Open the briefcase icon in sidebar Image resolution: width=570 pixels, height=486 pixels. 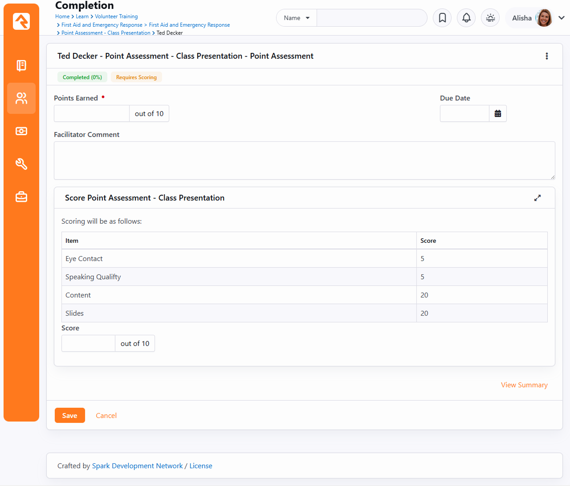click(x=21, y=197)
